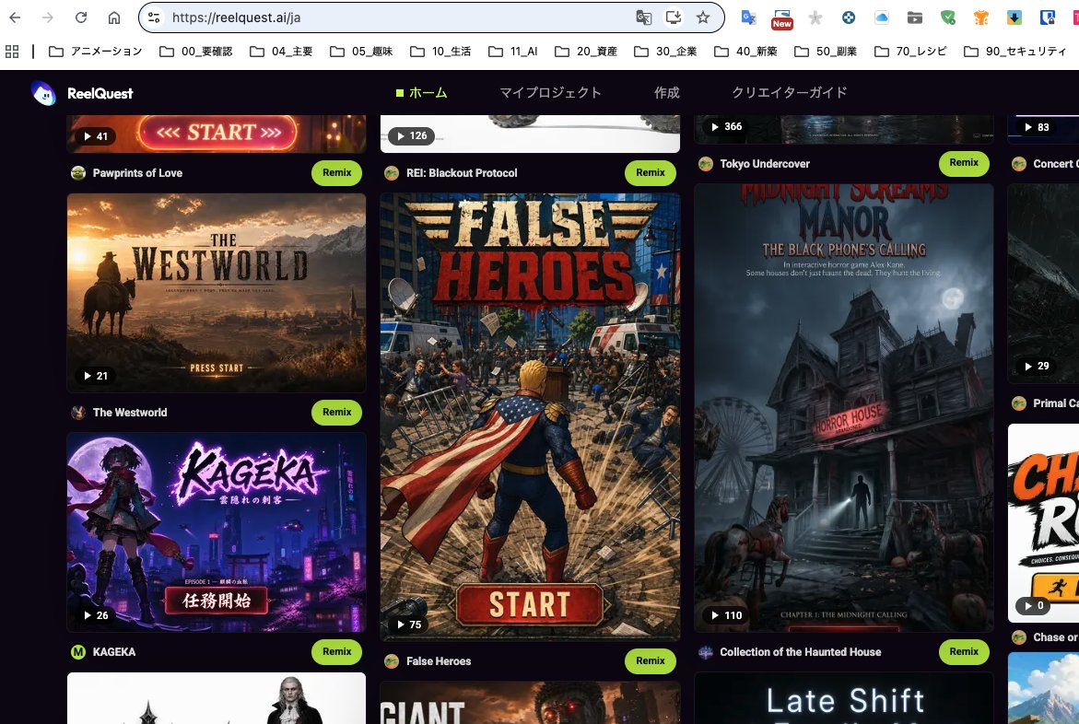Go to the ホーム tab

(422, 93)
